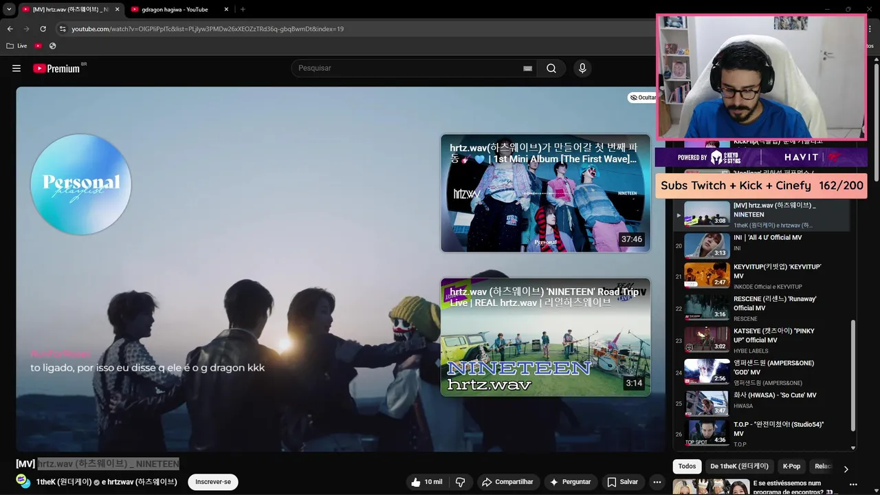Screen dimensions: 880x495
Task: Open NINETEEN Road Trip Live video card
Action: coord(545,337)
